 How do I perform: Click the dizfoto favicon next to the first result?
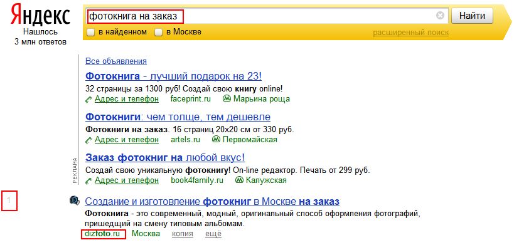tap(75, 200)
